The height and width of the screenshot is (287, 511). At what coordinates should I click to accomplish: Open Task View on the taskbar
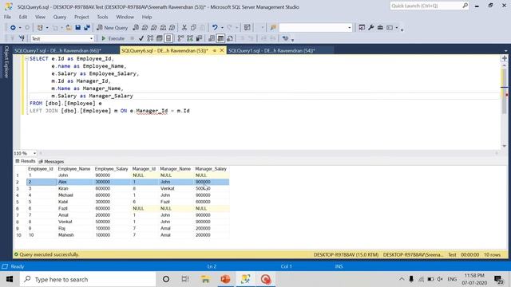185,279
